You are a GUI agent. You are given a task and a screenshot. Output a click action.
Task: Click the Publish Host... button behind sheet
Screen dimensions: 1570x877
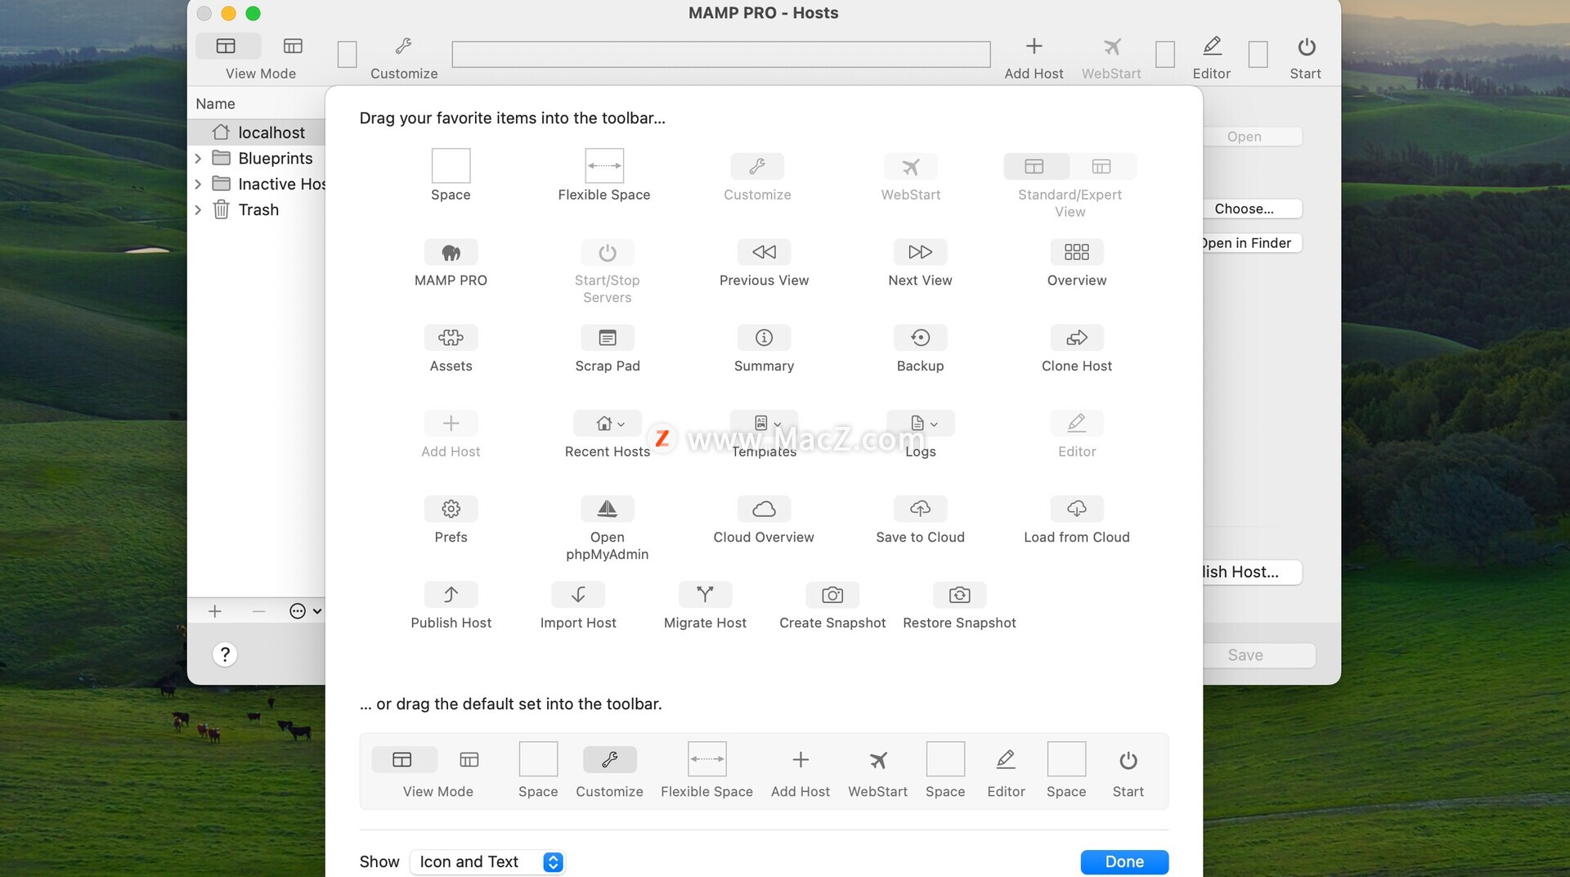(1252, 572)
